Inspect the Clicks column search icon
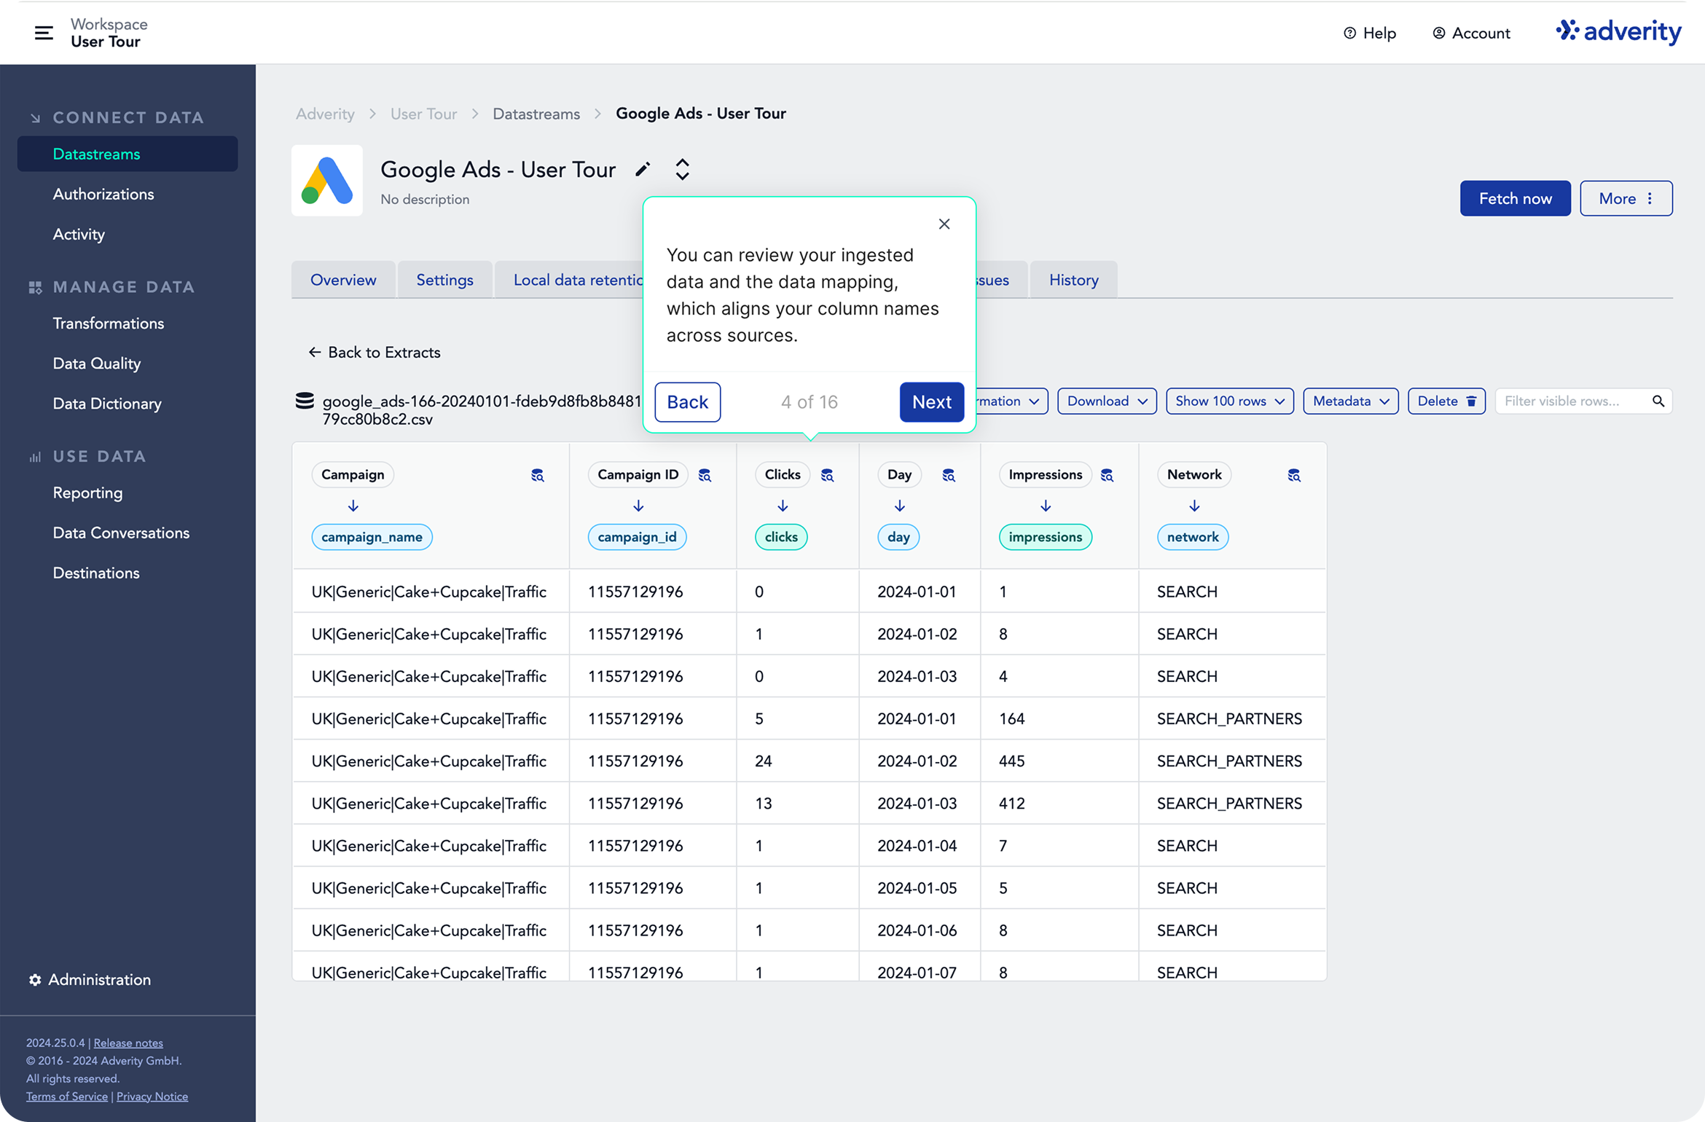Screen dimensions: 1705x1122 coord(827,475)
